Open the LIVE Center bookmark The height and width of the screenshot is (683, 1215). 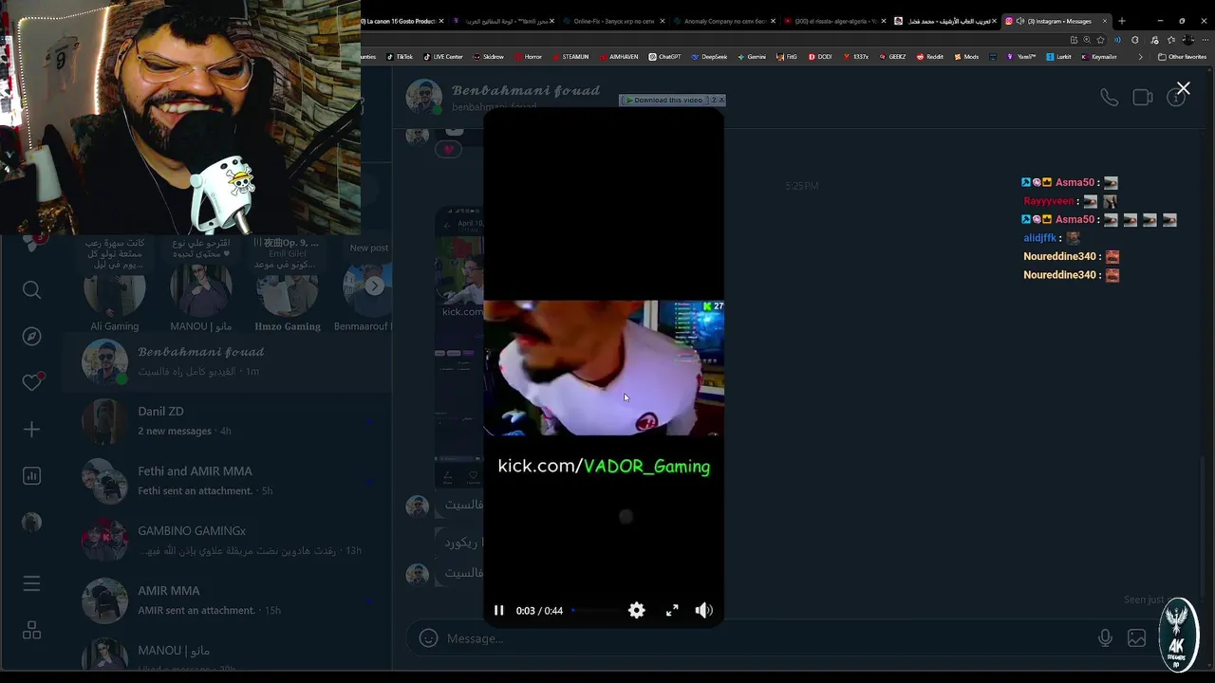[442, 57]
